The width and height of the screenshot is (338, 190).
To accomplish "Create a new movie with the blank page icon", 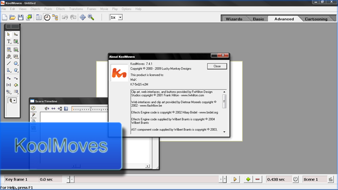I will [5, 17].
